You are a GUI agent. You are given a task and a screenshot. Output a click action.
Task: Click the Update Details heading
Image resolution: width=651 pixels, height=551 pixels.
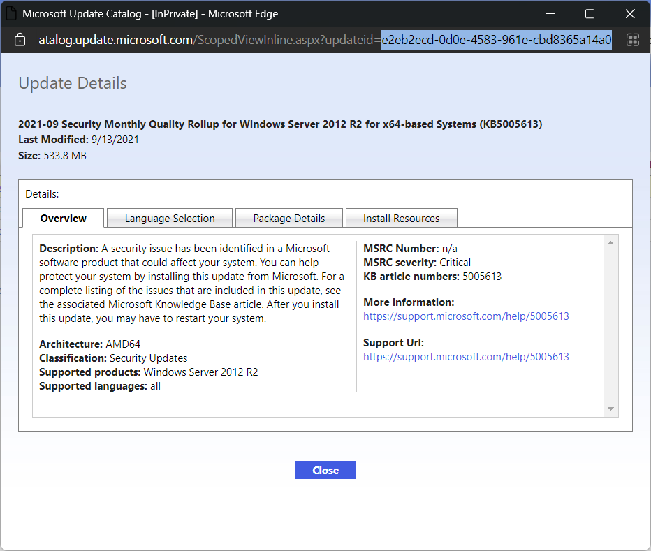click(x=73, y=83)
